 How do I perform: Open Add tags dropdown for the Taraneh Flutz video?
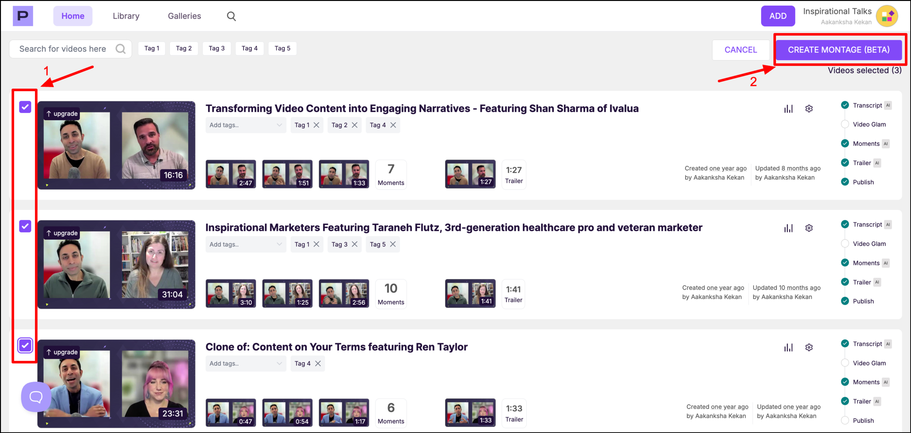click(x=246, y=244)
